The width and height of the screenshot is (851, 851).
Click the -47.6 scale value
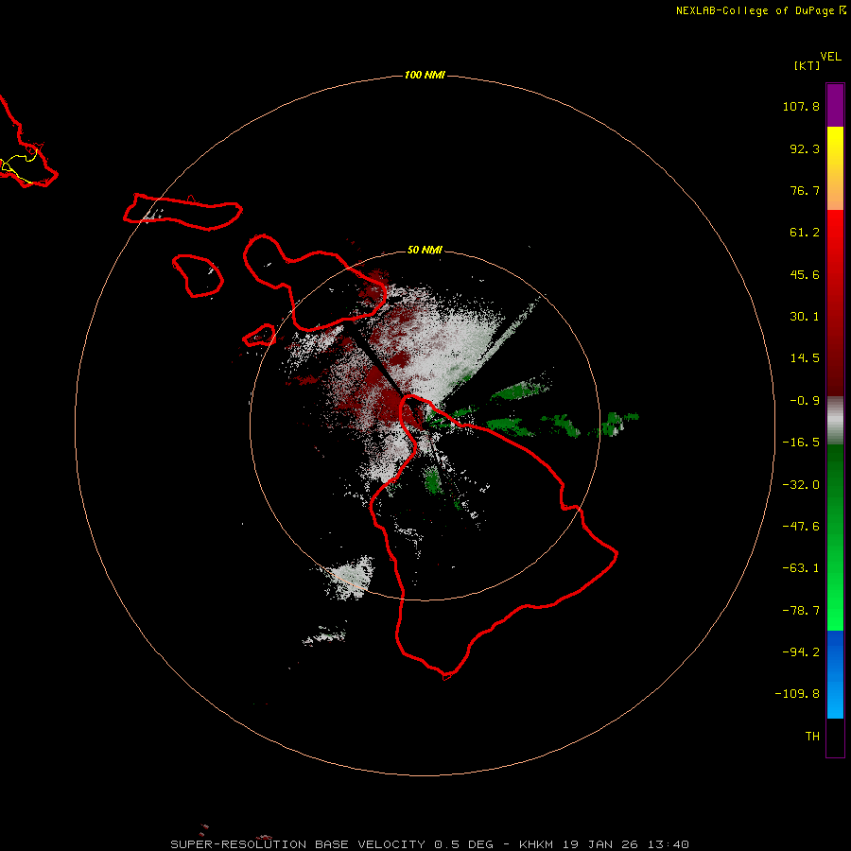coord(801,527)
